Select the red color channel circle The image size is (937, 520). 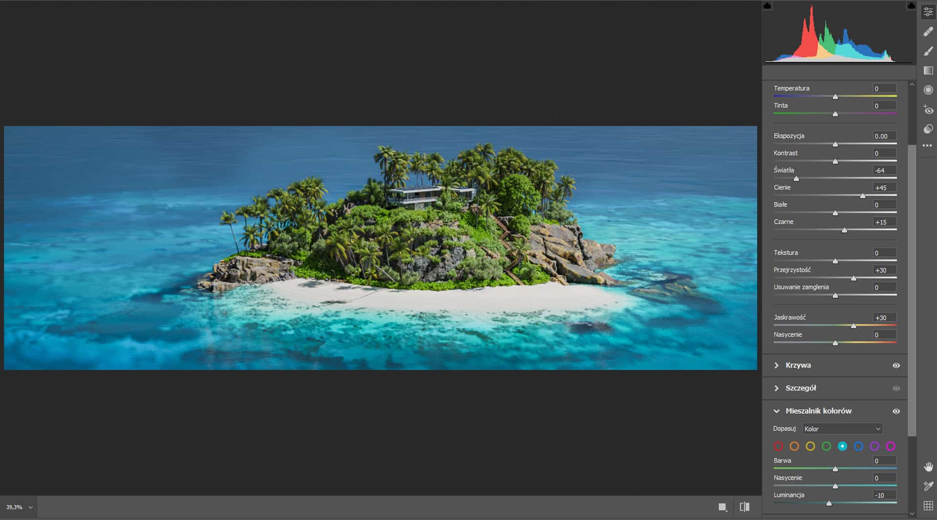pyautogui.click(x=778, y=446)
